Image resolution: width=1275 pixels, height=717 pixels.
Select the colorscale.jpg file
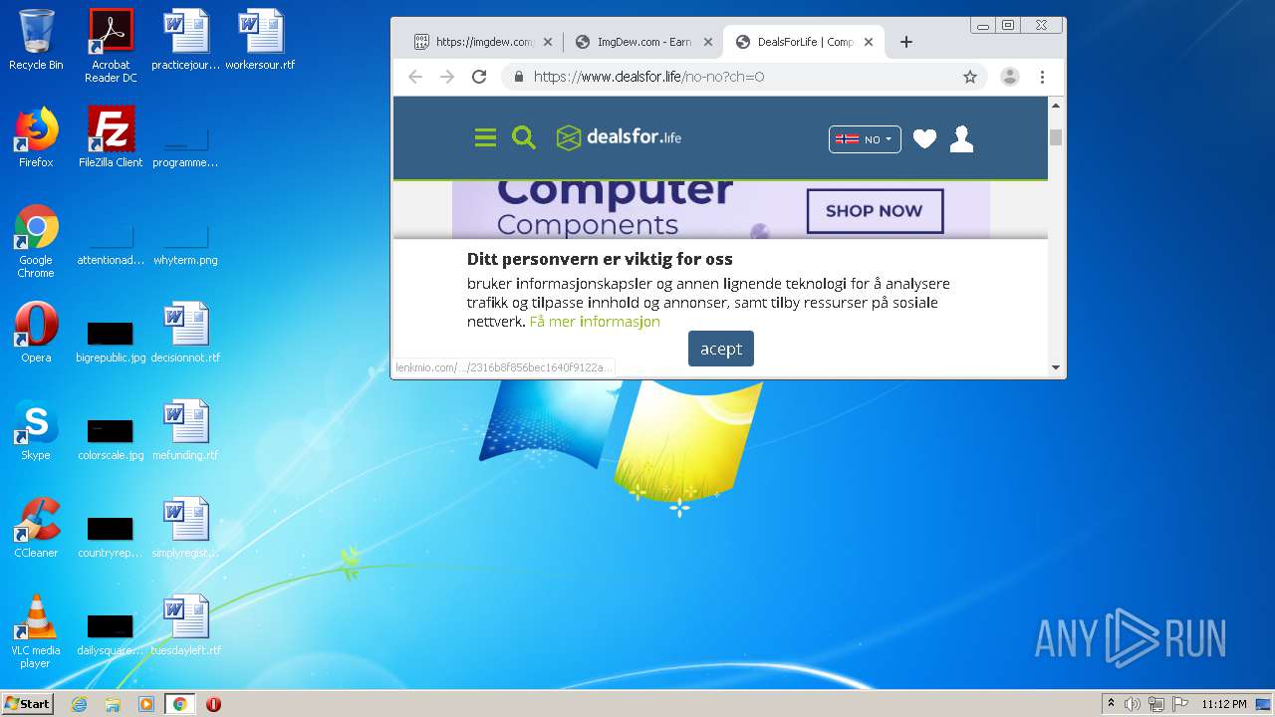click(x=111, y=437)
